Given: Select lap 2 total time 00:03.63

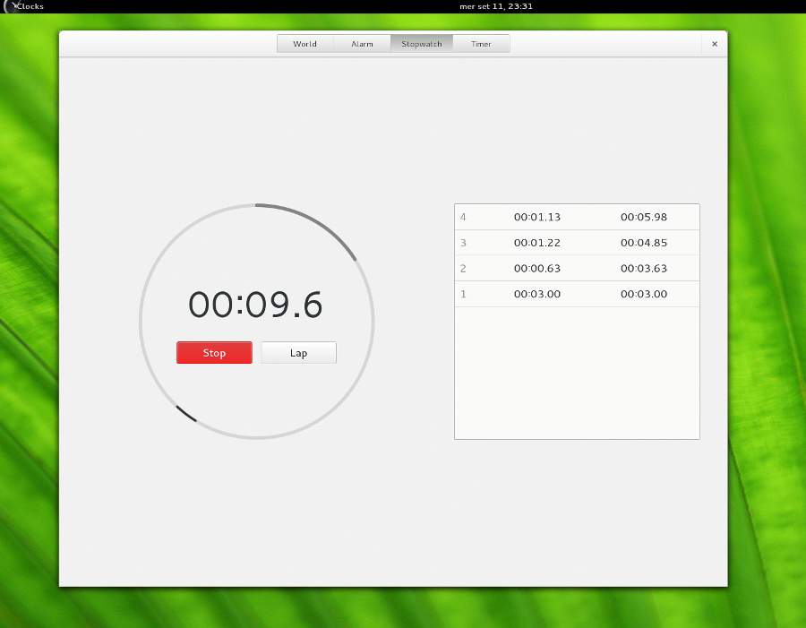Looking at the screenshot, I should [x=644, y=269].
